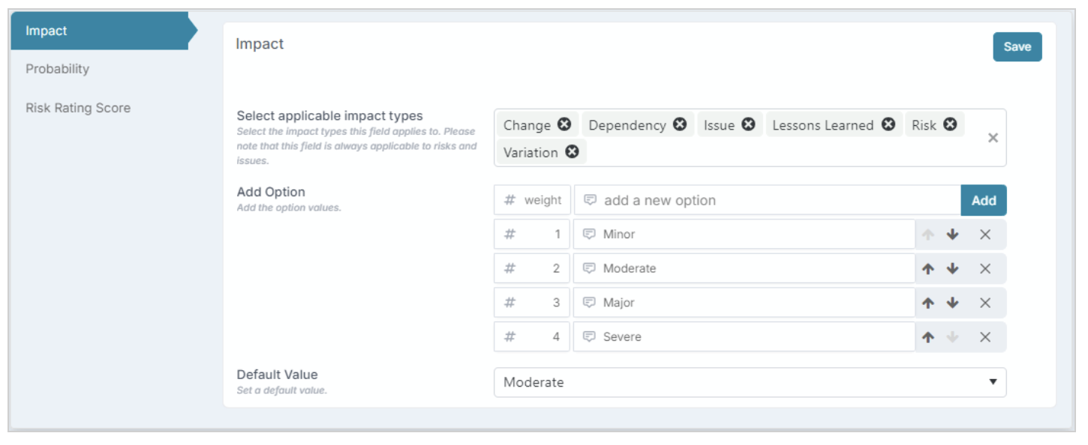1088x445 pixels.
Task: Save the Impact settings
Action: coord(1017,46)
